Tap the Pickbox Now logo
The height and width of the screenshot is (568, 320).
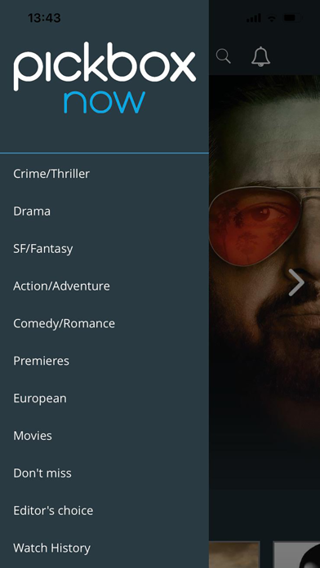click(x=104, y=78)
